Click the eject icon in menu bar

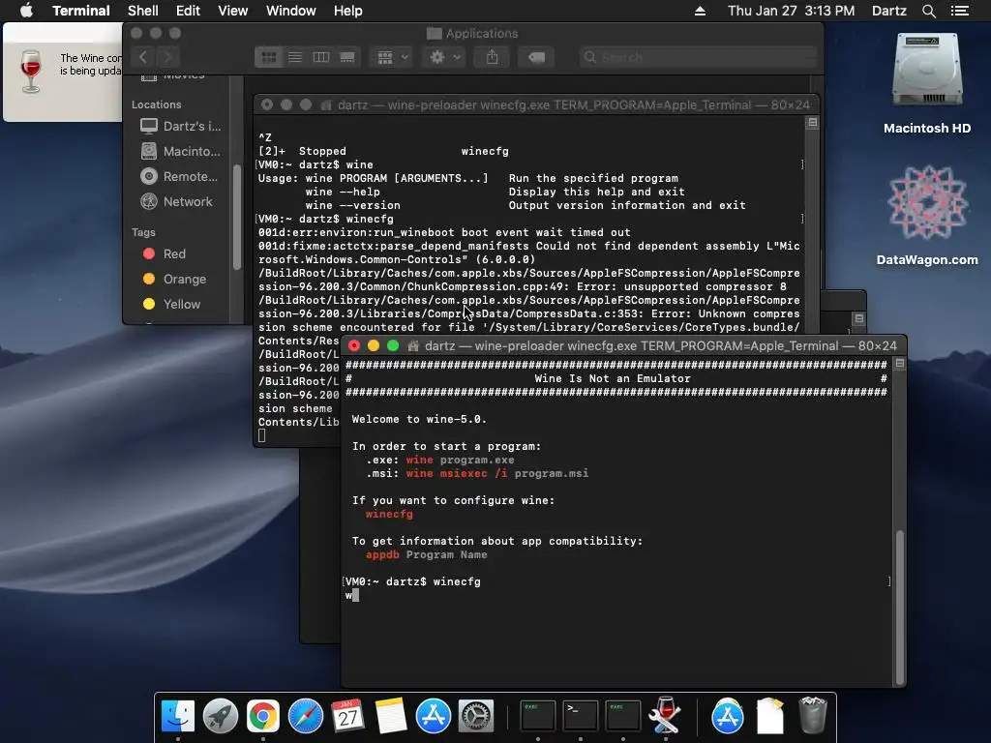(x=700, y=11)
